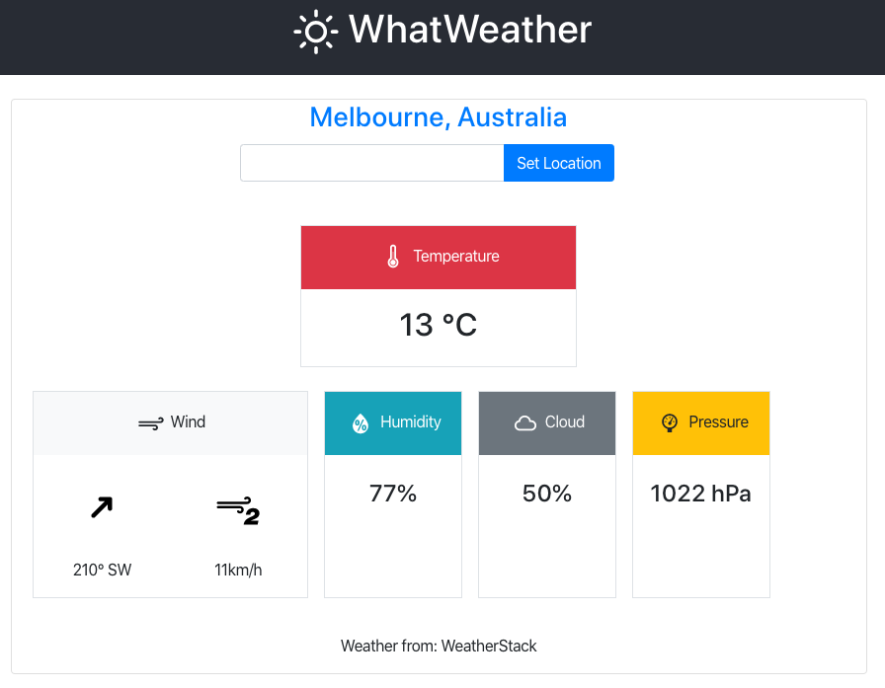This screenshot has height=688, width=885.
Task: Click the 50% cloud coverage value
Action: point(546,494)
